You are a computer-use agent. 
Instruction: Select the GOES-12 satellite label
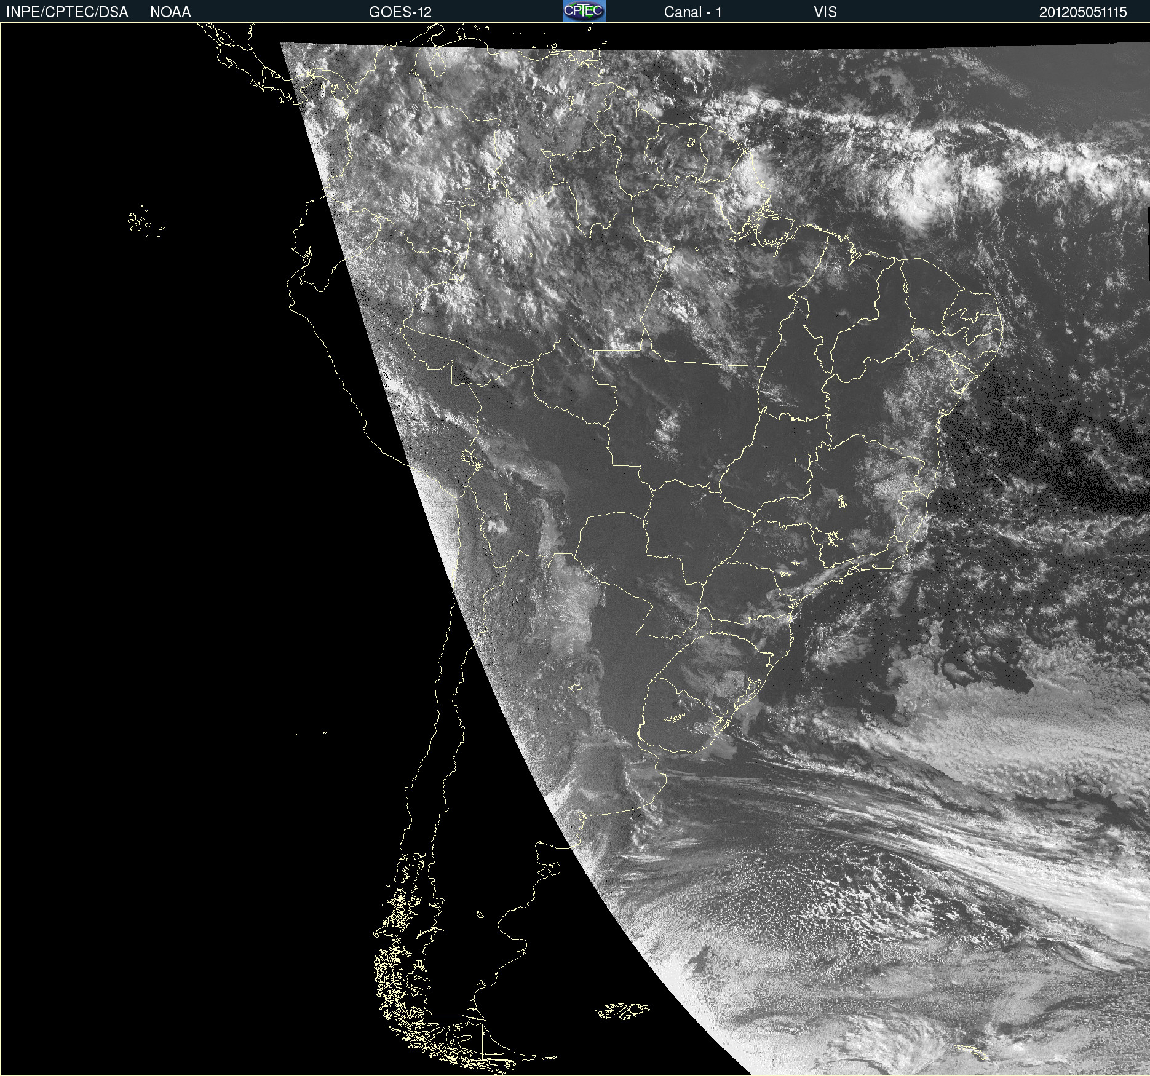click(x=400, y=12)
